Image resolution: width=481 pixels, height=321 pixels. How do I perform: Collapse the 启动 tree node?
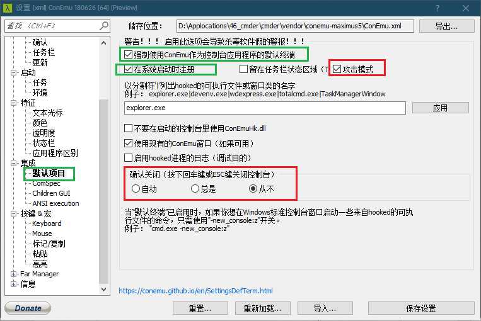point(13,72)
